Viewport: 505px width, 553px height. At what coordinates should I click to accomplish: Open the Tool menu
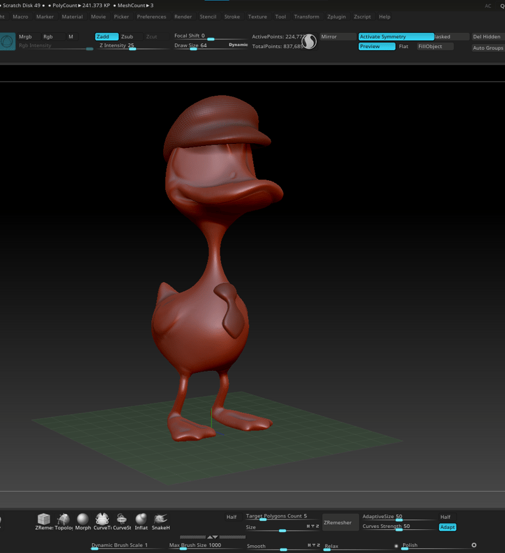click(280, 16)
